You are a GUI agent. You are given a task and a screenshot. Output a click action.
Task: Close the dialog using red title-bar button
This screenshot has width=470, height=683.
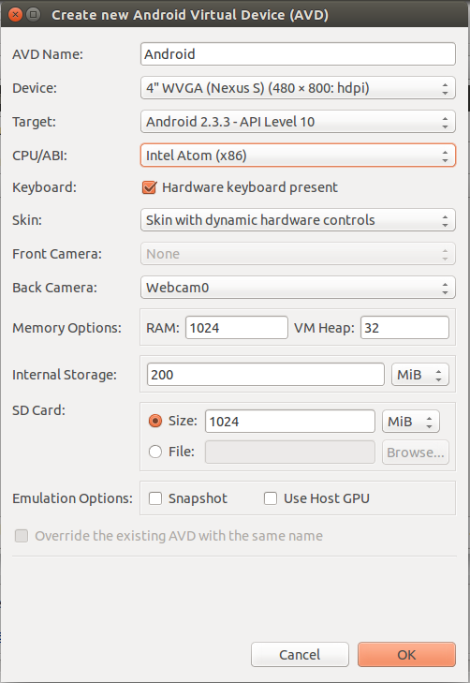[15, 15]
